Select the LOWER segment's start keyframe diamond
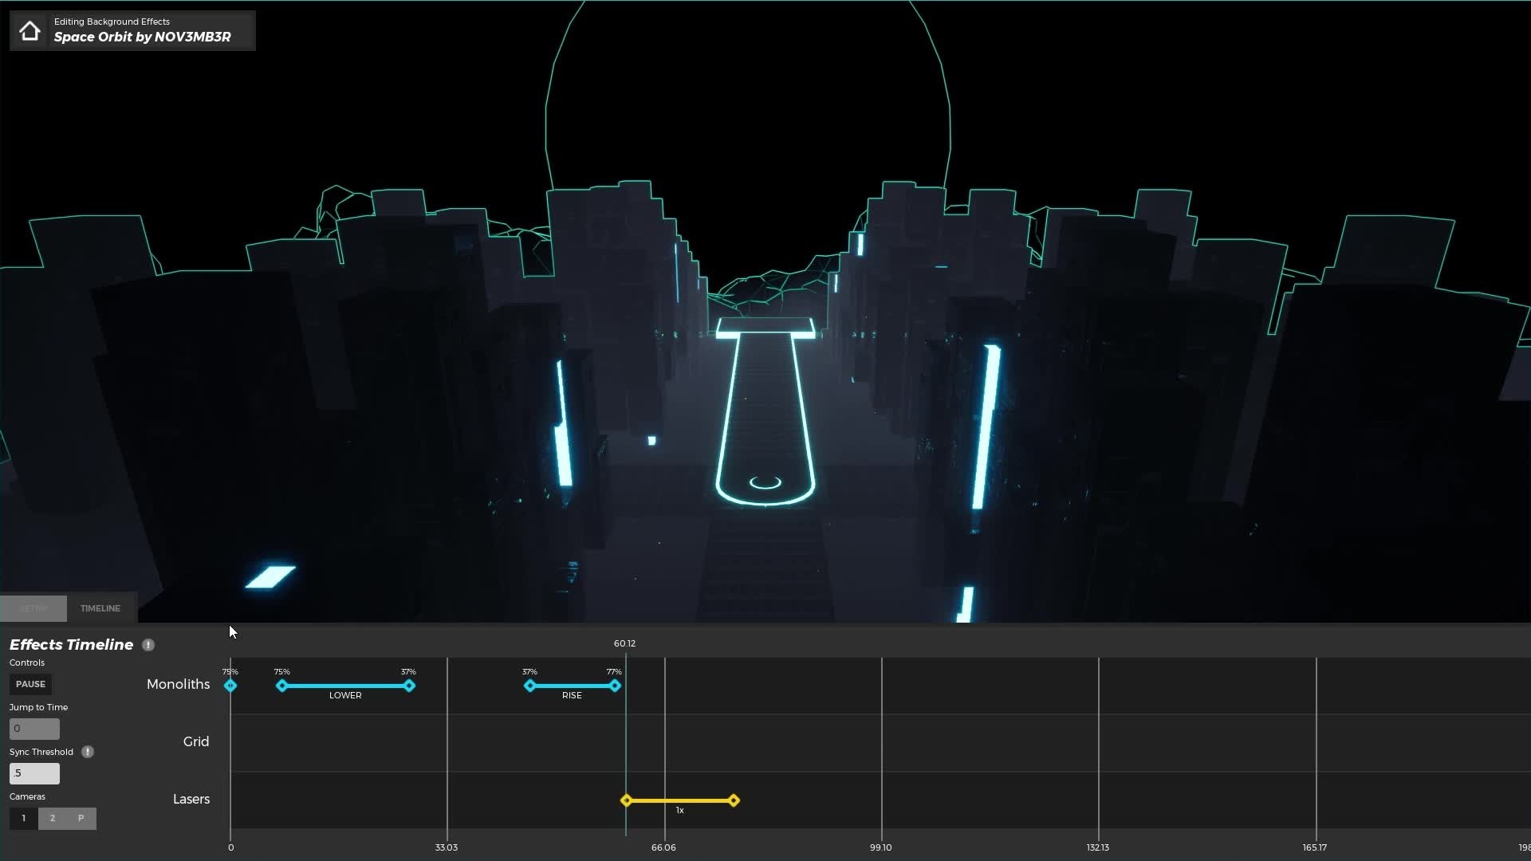Screen dimensions: 1531x861 [281, 686]
